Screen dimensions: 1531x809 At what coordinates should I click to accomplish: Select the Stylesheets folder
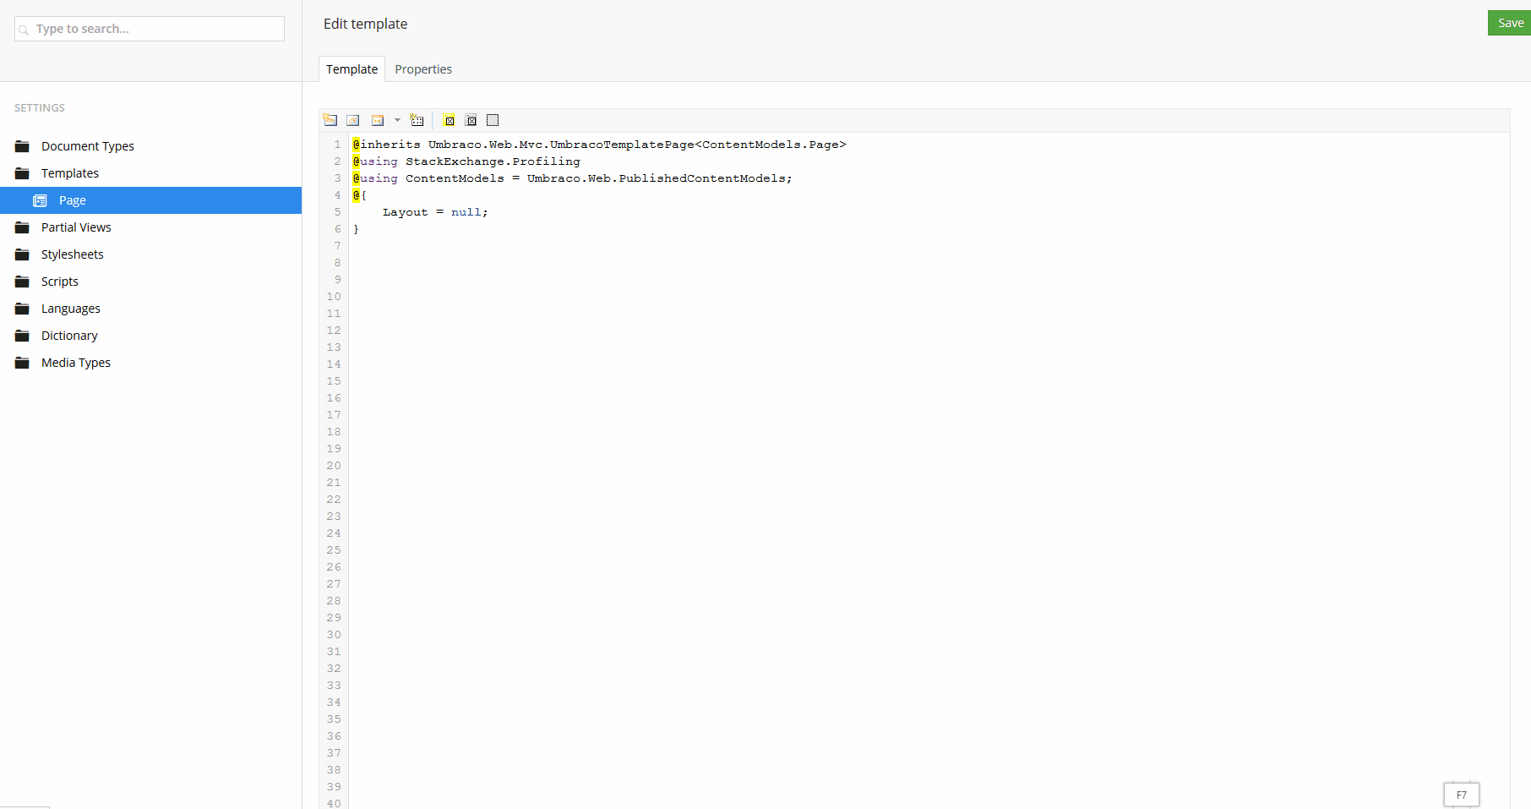tap(73, 254)
